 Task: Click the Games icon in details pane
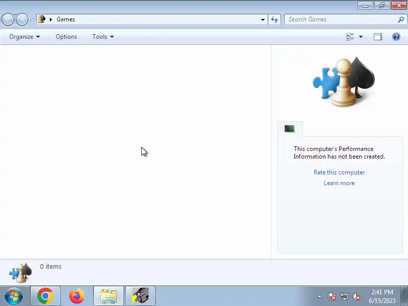(20, 273)
